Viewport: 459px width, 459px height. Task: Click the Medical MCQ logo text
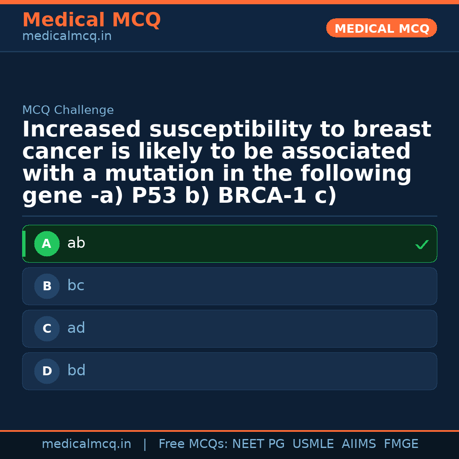(x=91, y=20)
